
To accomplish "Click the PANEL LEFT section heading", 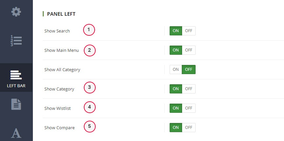I will tap(61, 14).
